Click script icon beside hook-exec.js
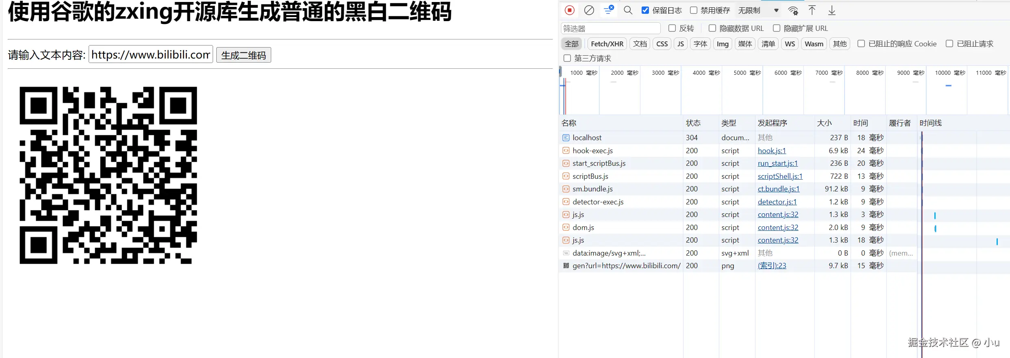The height and width of the screenshot is (358, 1010). [x=566, y=151]
